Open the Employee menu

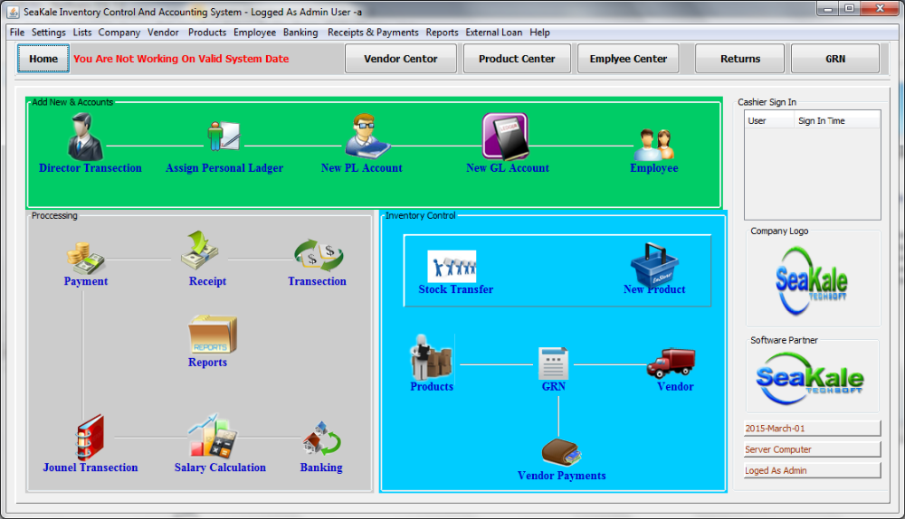click(x=254, y=33)
